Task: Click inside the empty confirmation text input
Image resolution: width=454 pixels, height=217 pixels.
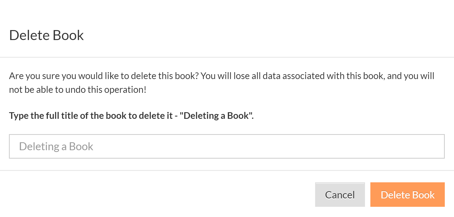Action: (227, 146)
